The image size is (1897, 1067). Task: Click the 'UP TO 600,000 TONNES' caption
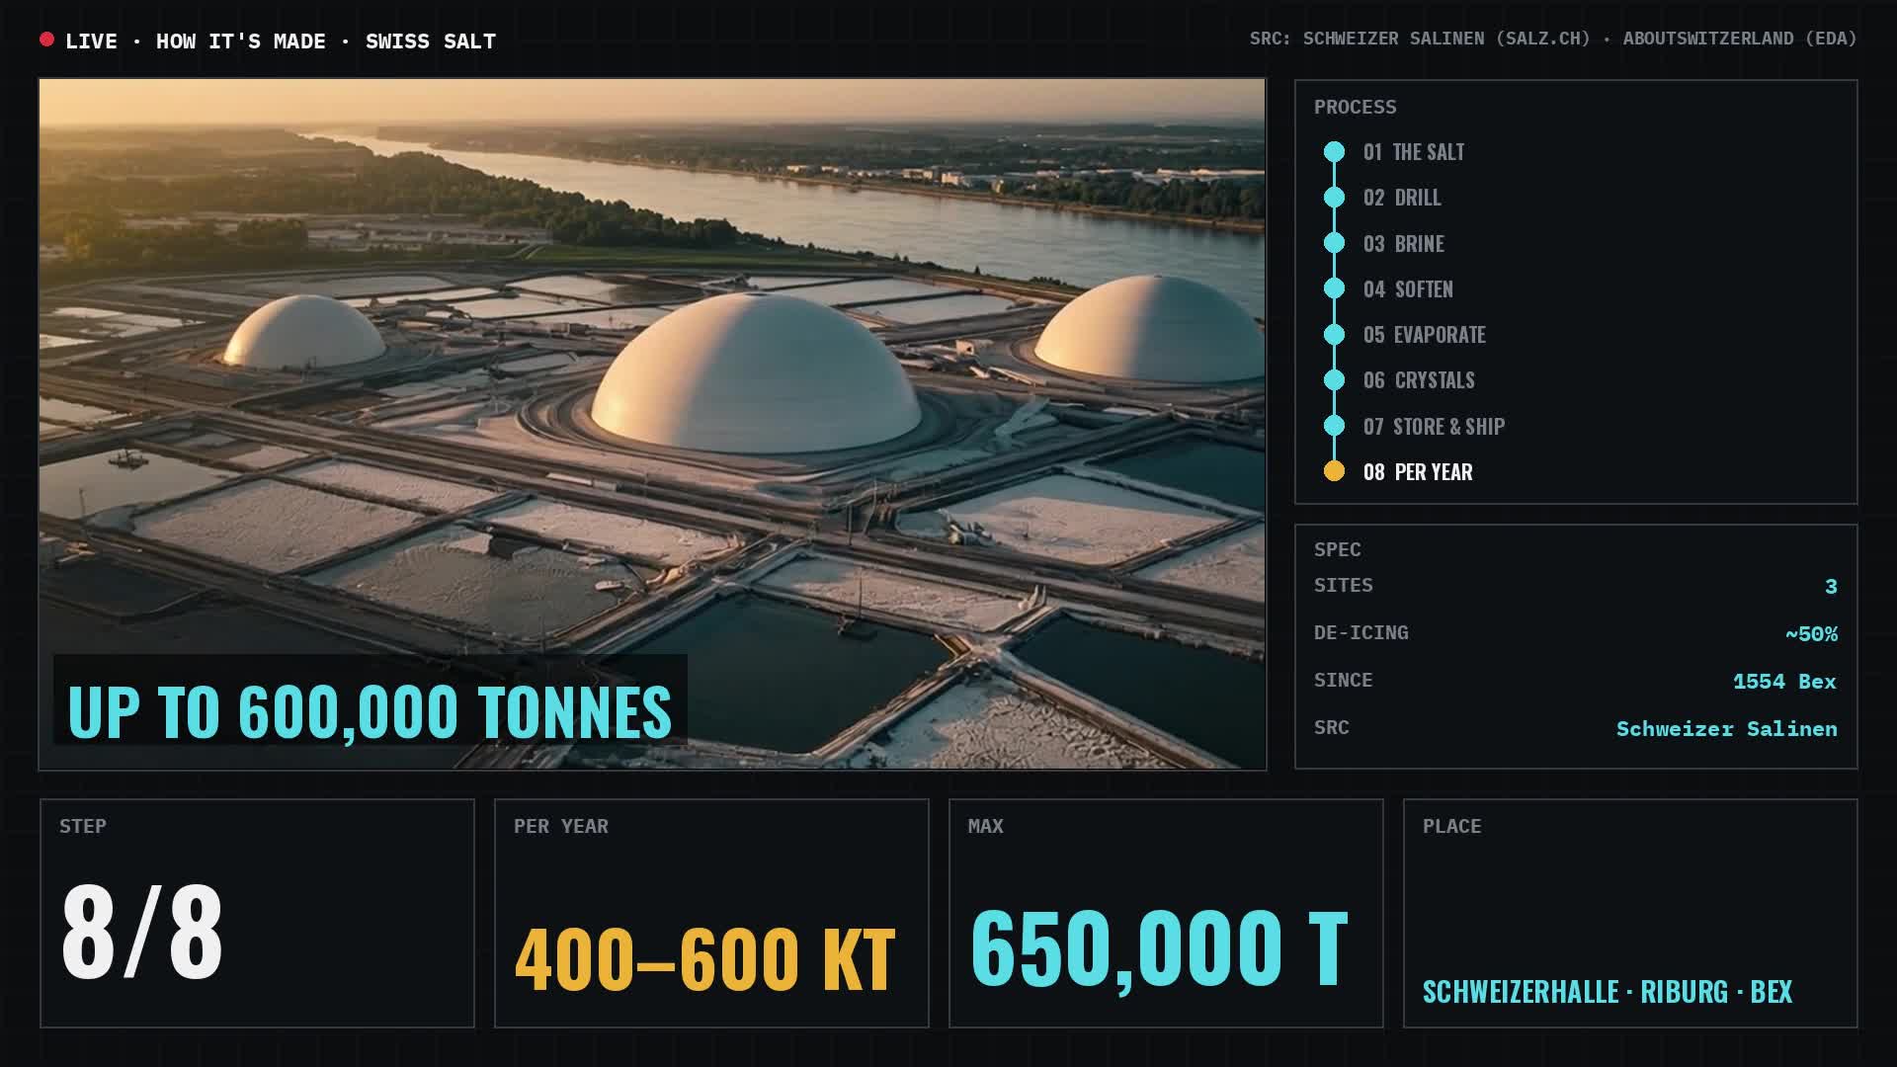(370, 711)
